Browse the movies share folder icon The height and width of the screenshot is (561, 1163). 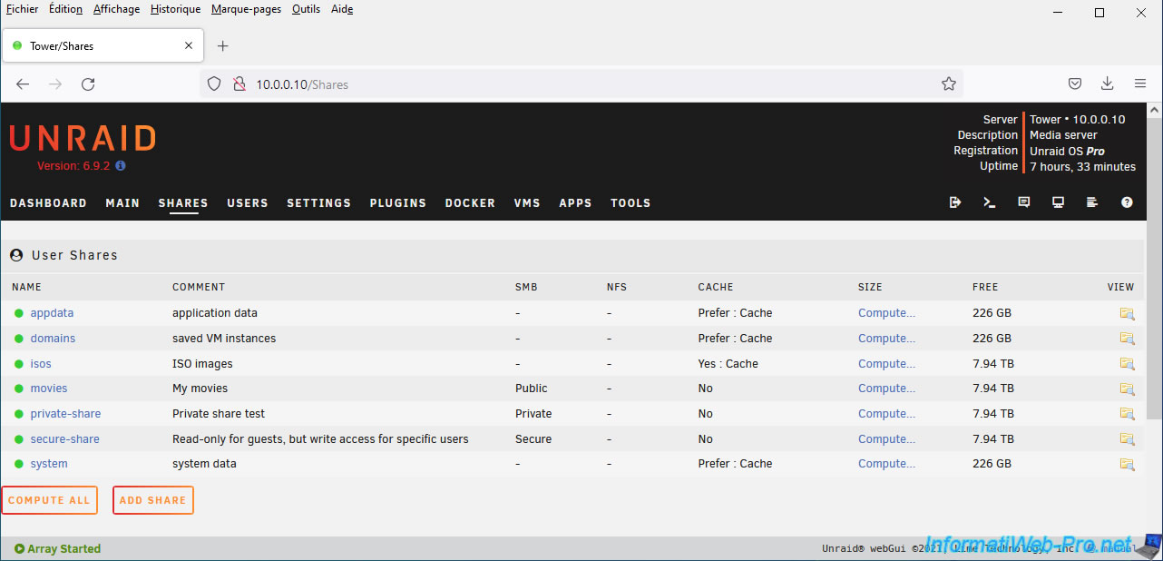click(1127, 389)
